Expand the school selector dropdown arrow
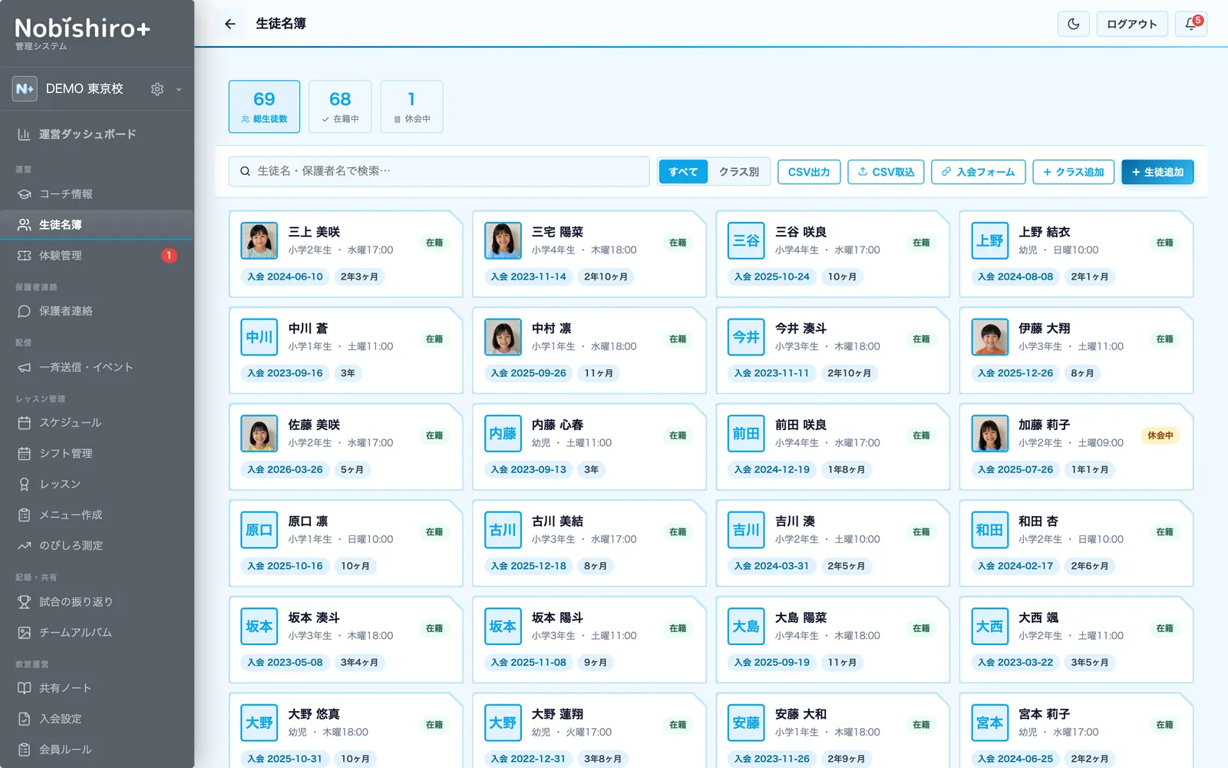This screenshot has height=768, width=1228. (179, 89)
